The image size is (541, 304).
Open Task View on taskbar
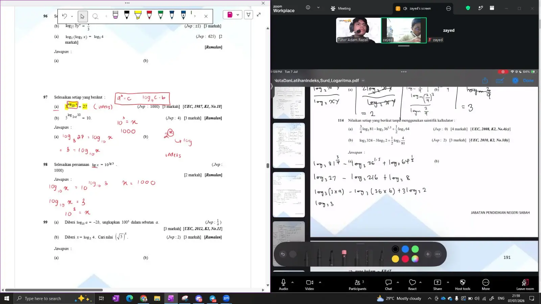[x=101, y=298]
